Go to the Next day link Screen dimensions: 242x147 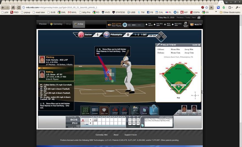coord(194,18)
